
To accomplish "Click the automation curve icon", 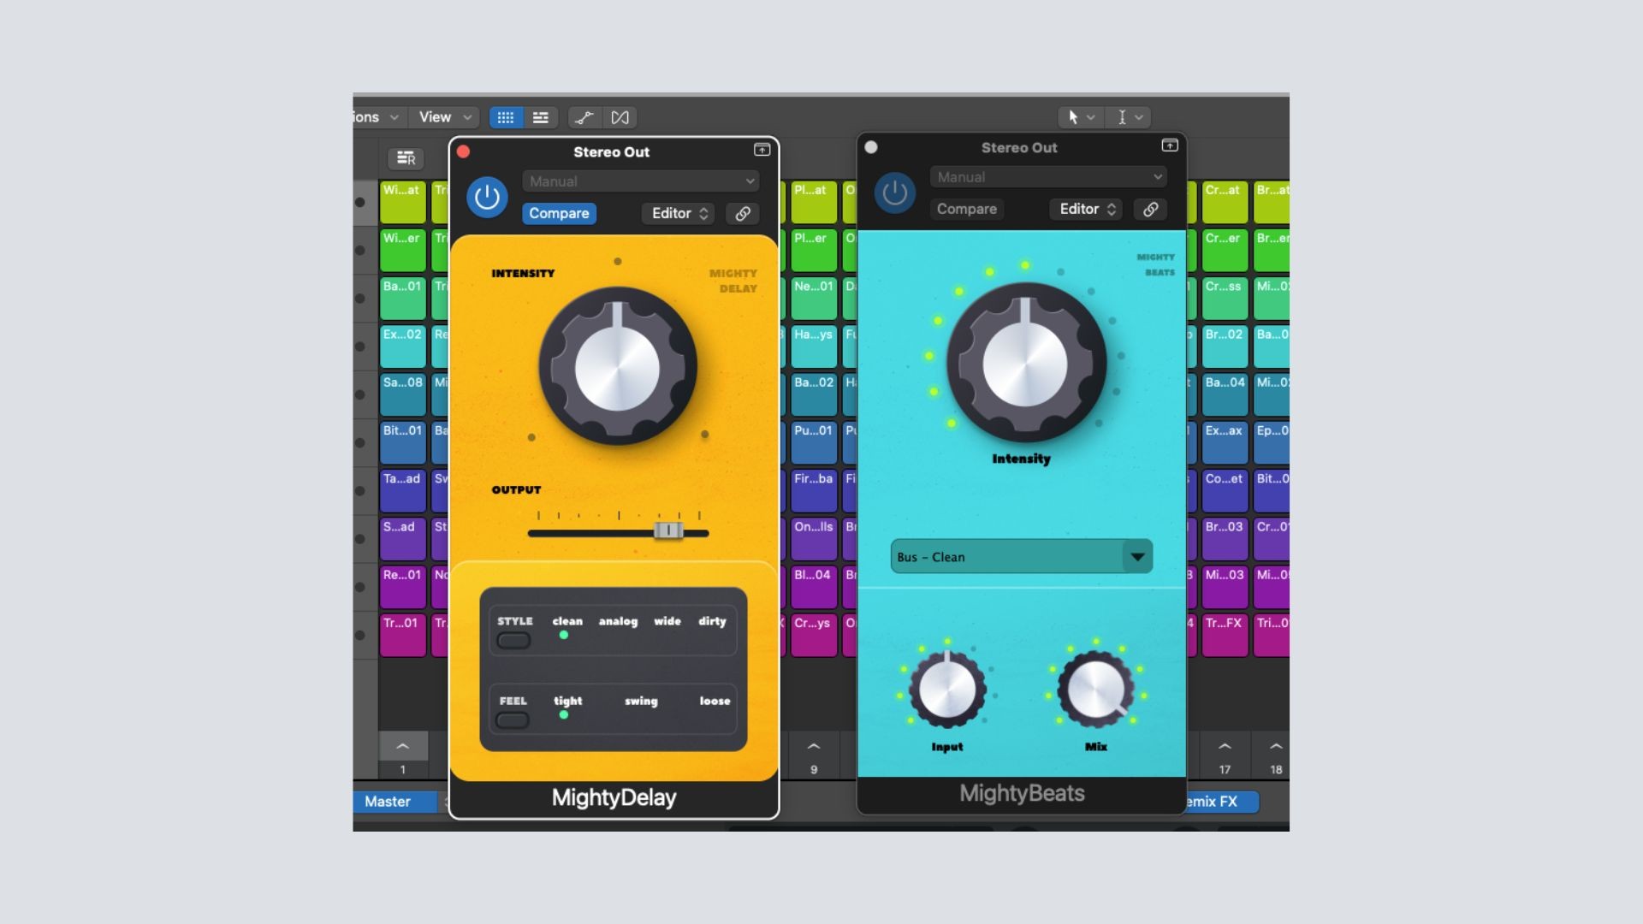I will point(584,118).
